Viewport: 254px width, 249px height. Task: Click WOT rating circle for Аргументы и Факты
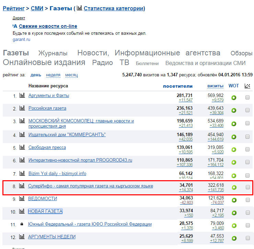tap(234, 98)
